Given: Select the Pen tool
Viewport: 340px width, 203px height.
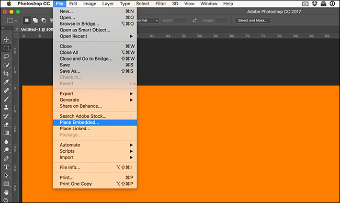Looking at the screenshot, I should (x=6, y=159).
